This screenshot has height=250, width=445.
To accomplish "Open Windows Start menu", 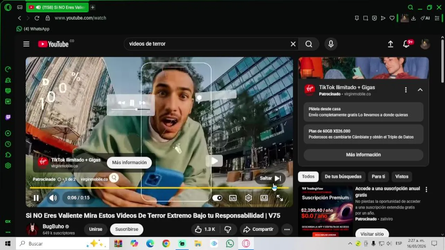I will 8,244.
